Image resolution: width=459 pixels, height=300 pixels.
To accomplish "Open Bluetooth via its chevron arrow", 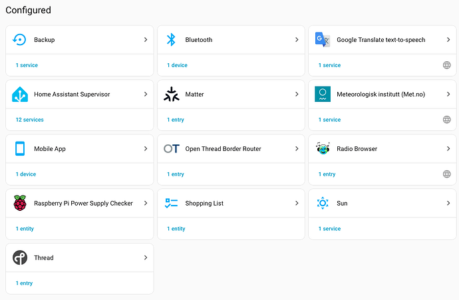I will click(x=297, y=39).
